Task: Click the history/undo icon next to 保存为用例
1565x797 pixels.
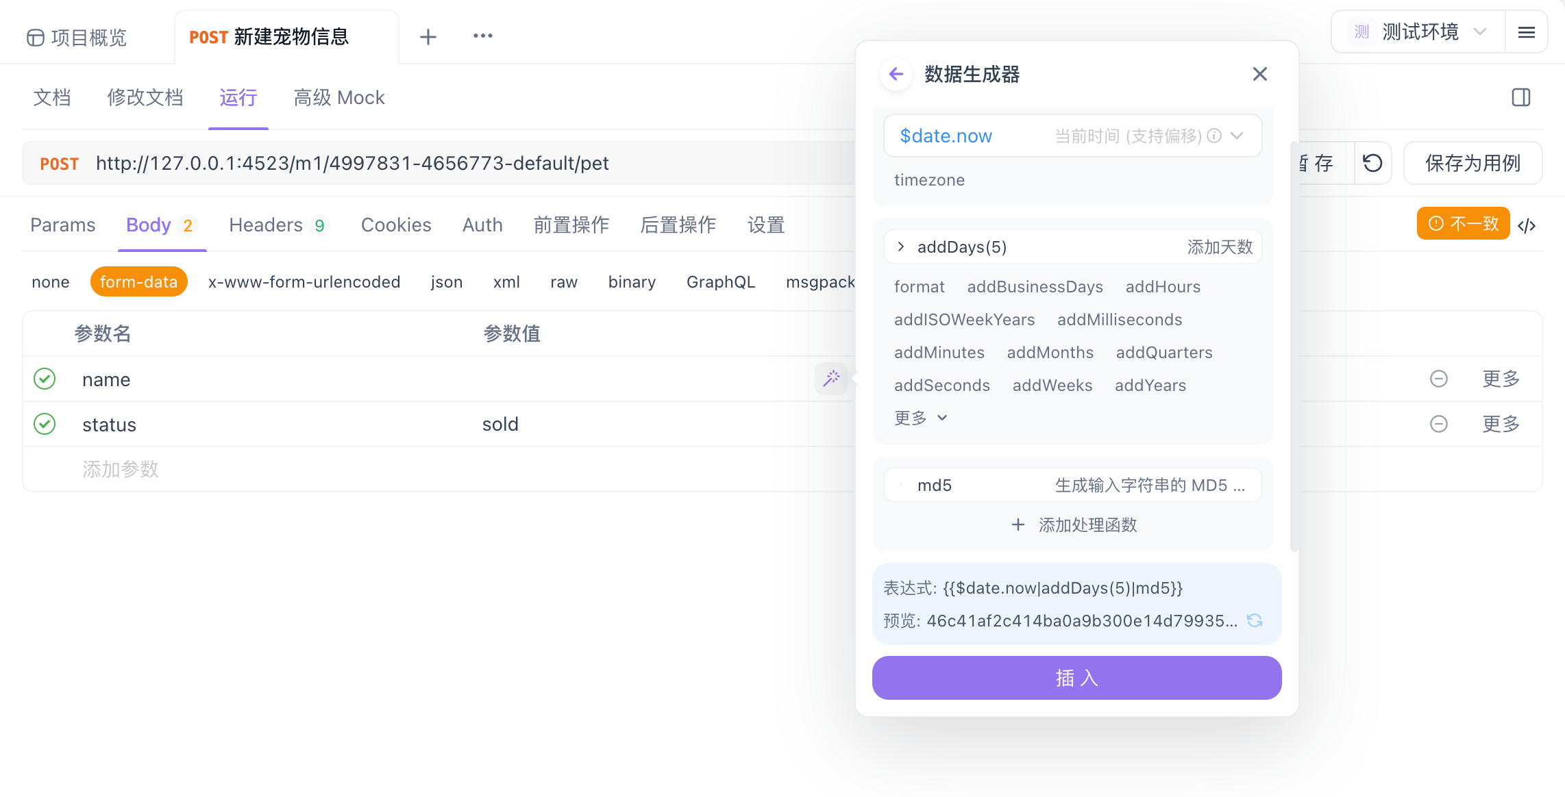Action: point(1372,163)
